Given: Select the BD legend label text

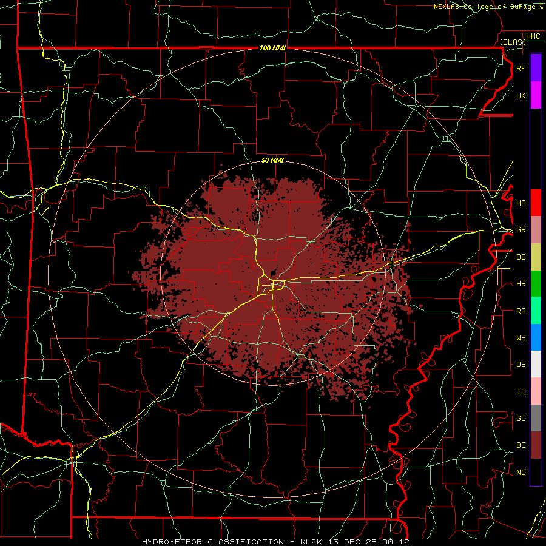Looking at the screenshot, I should pos(521,257).
